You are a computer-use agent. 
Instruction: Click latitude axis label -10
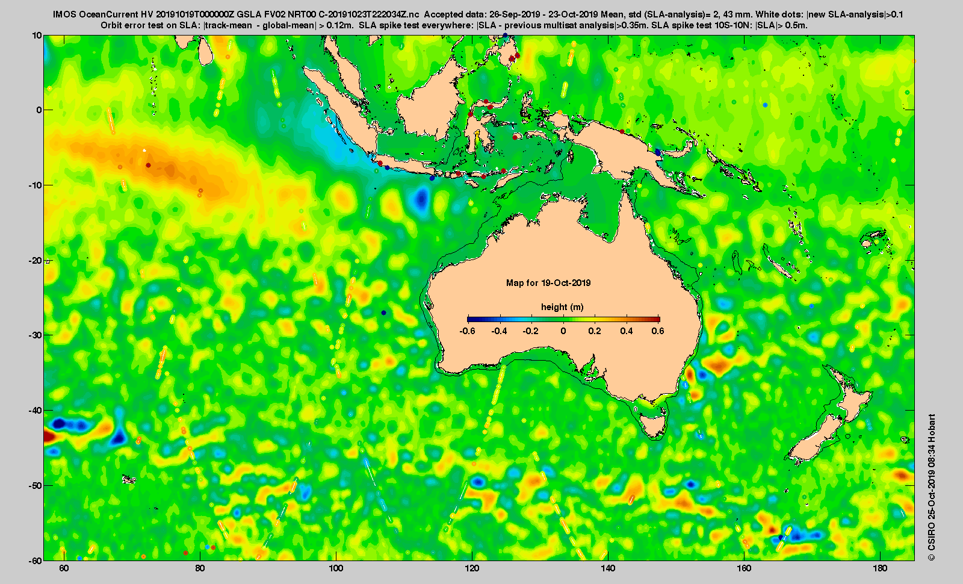point(35,185)
